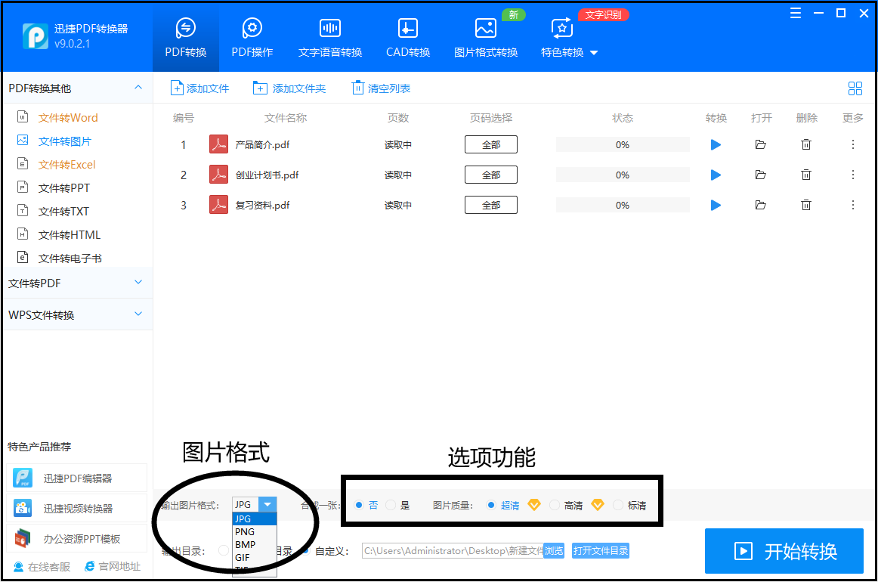The height and width of the screenshot is (582, 878).
Task: Click the PDF icon of 复习资料.pdf
Action: click(x=218, y=205)
